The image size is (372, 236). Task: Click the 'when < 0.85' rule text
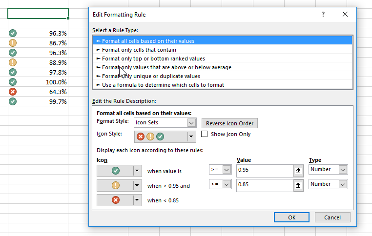pos(163,200)
